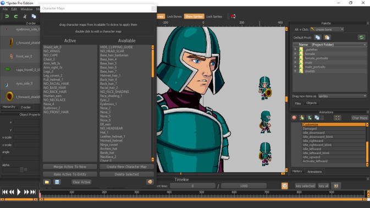This screenshot has height=208, width=370.
Task: Click the Char Maps button
Action: (360, 118)
